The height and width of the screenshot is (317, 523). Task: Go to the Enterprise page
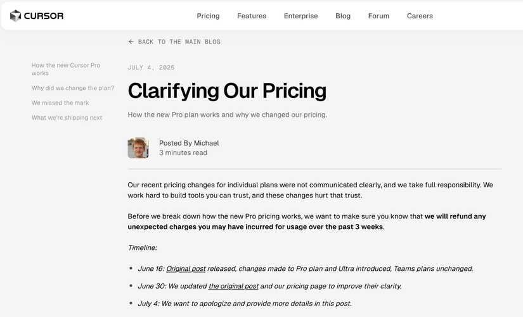pos(301,16)
